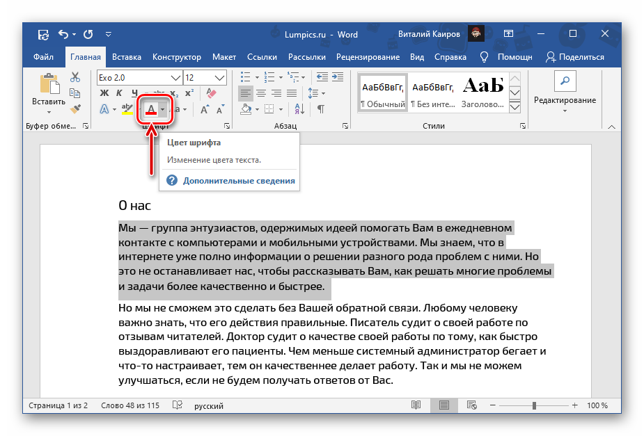The image size is (644, 436).
Task: Expand the quick access toolbar customize arrow
Action: point(109,35)
